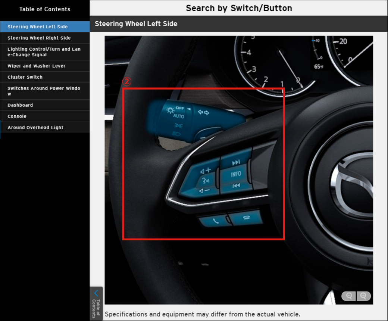The image size is (388, 321).
Task: Open the Cluster Switch section
Action: pos(45,77)
